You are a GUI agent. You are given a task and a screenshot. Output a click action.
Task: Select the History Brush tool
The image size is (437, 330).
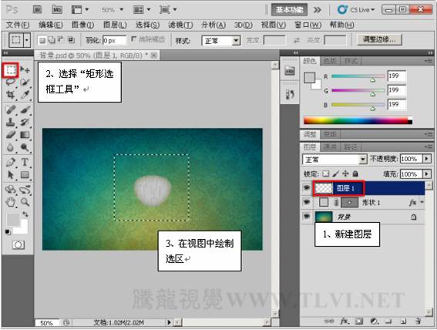(25, 122)
